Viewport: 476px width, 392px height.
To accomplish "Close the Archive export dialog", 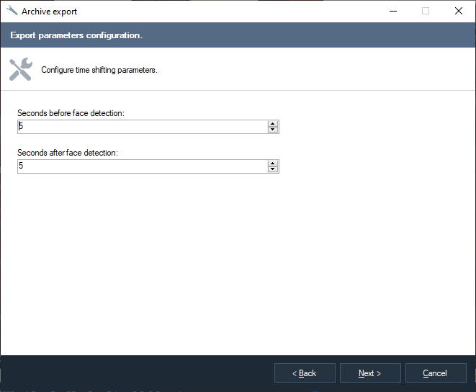I will coord(459,11).
